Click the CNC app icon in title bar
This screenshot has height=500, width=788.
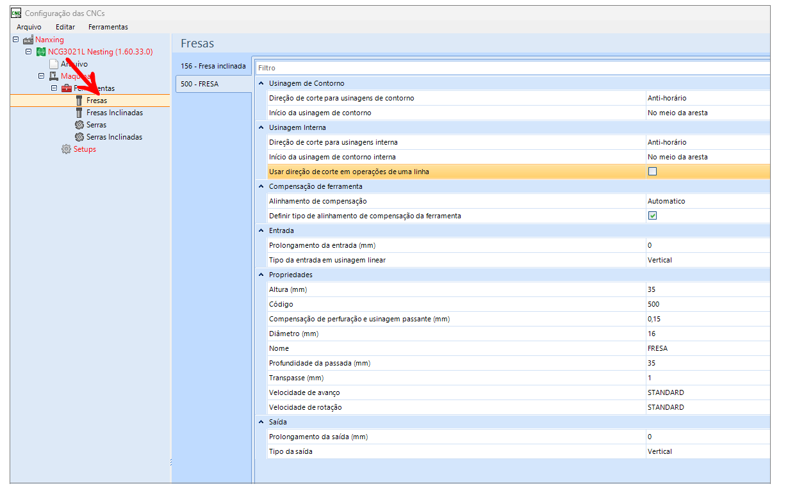[x=17, y=13]
